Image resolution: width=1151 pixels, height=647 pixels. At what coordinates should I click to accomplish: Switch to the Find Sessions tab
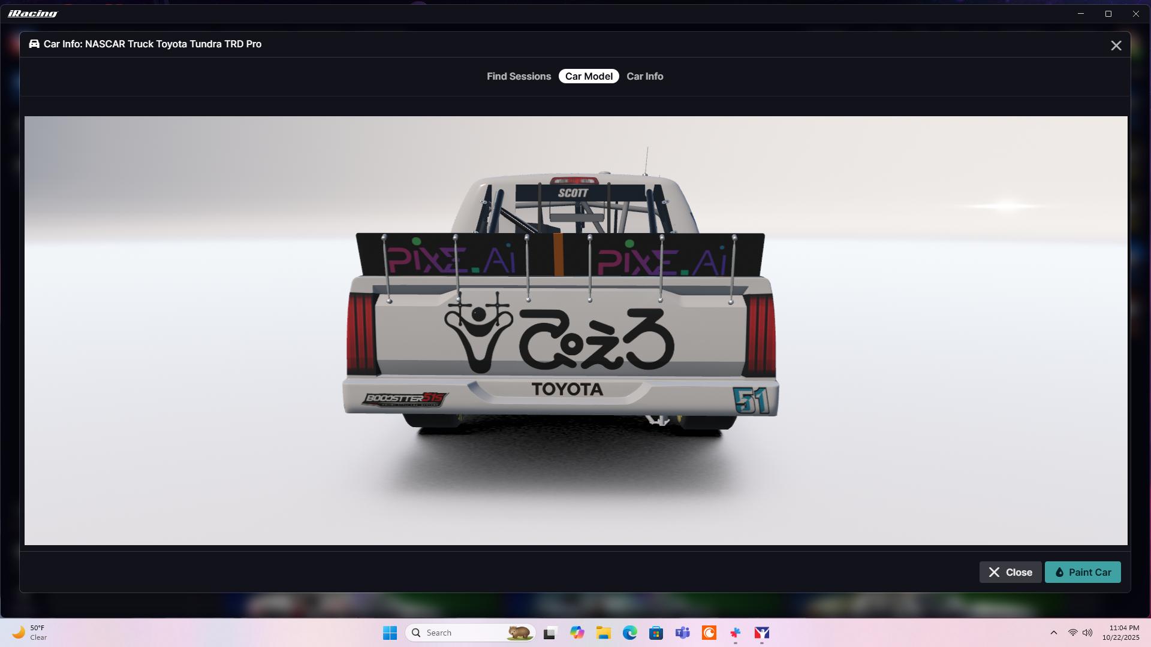(519, 76)
